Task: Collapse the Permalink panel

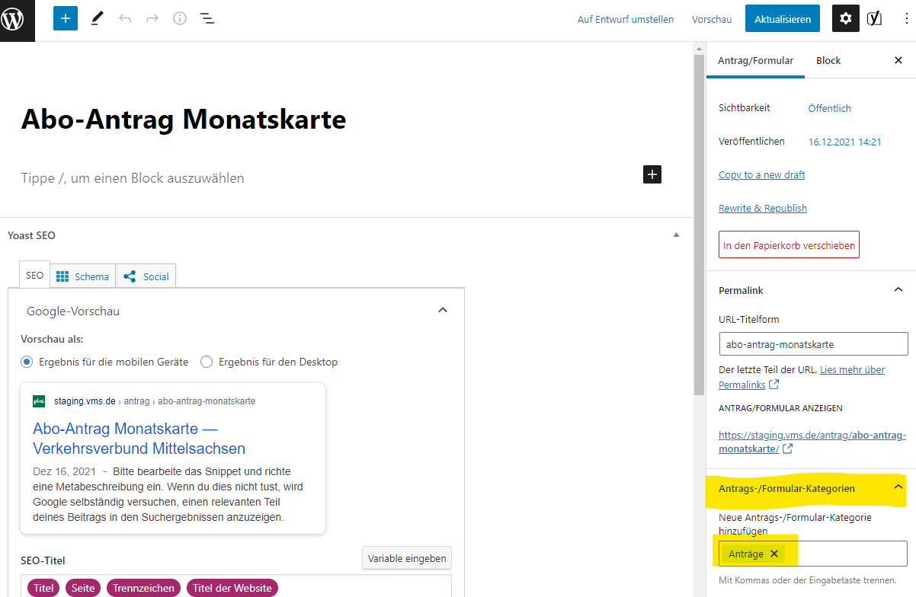Action: click(x=898, y=290)
